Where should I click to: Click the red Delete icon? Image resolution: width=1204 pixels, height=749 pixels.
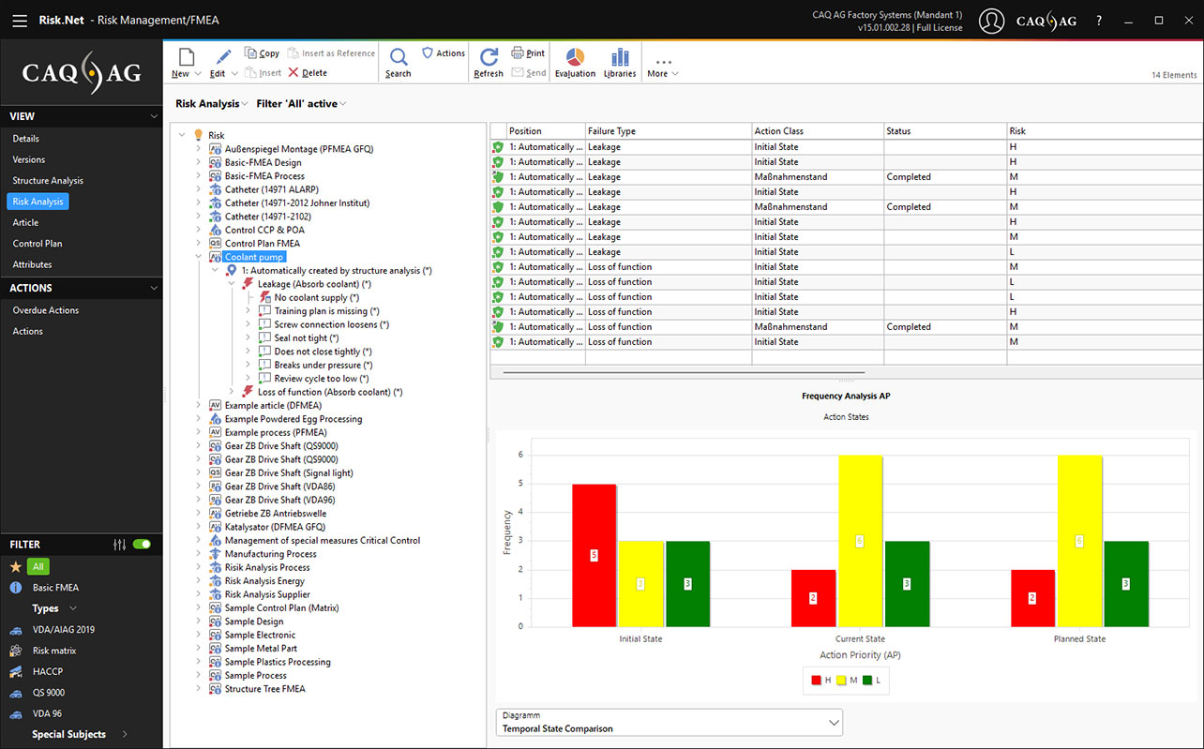pos(293,73)
